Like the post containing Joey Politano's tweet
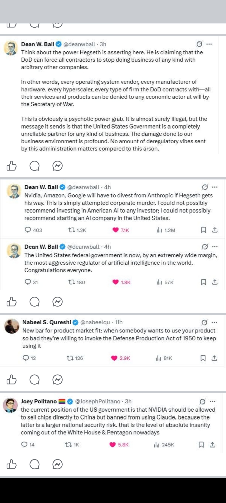 [x=11, y=464]
